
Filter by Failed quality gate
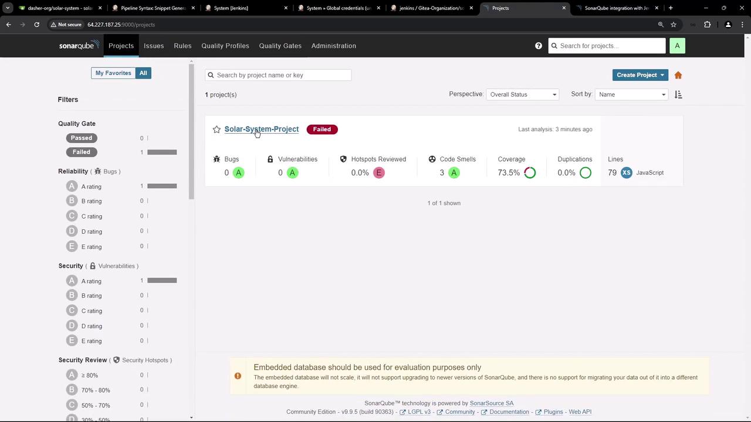[x=82, y=152]
